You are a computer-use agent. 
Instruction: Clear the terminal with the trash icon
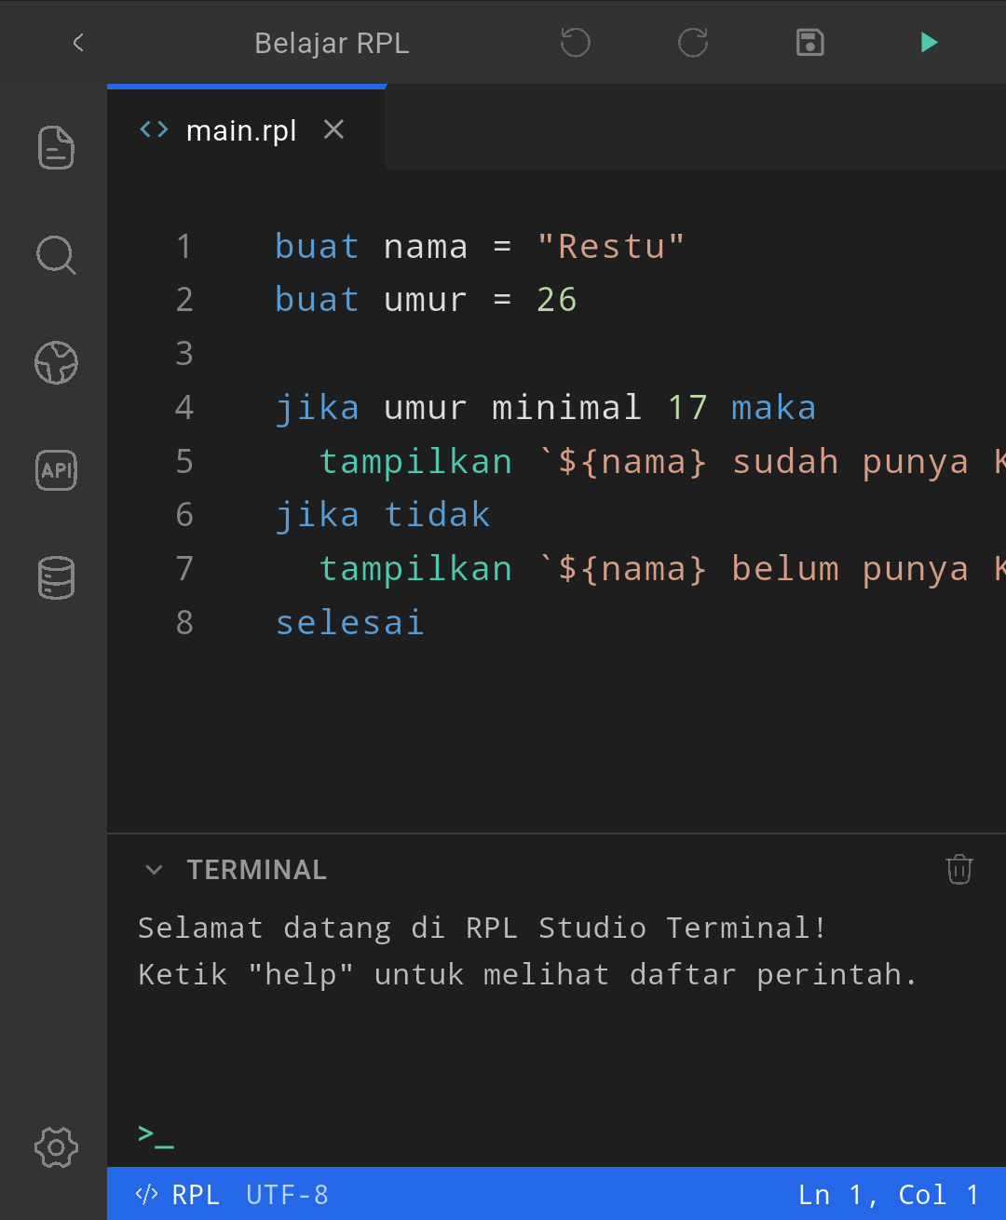[x=959, y=869]
